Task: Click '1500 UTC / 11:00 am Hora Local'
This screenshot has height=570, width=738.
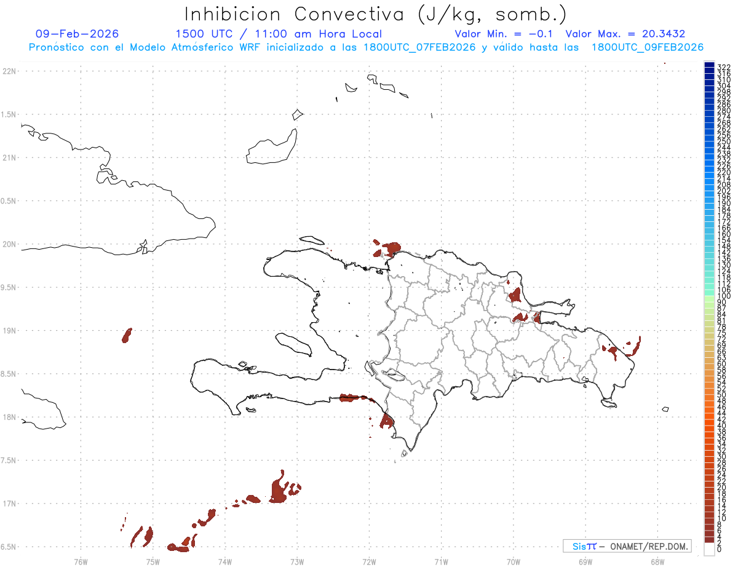Action: [279, 34]
